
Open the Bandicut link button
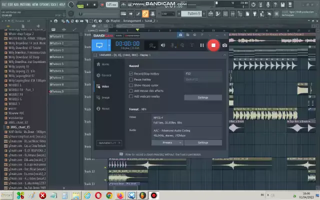click(x=108, y=143)
